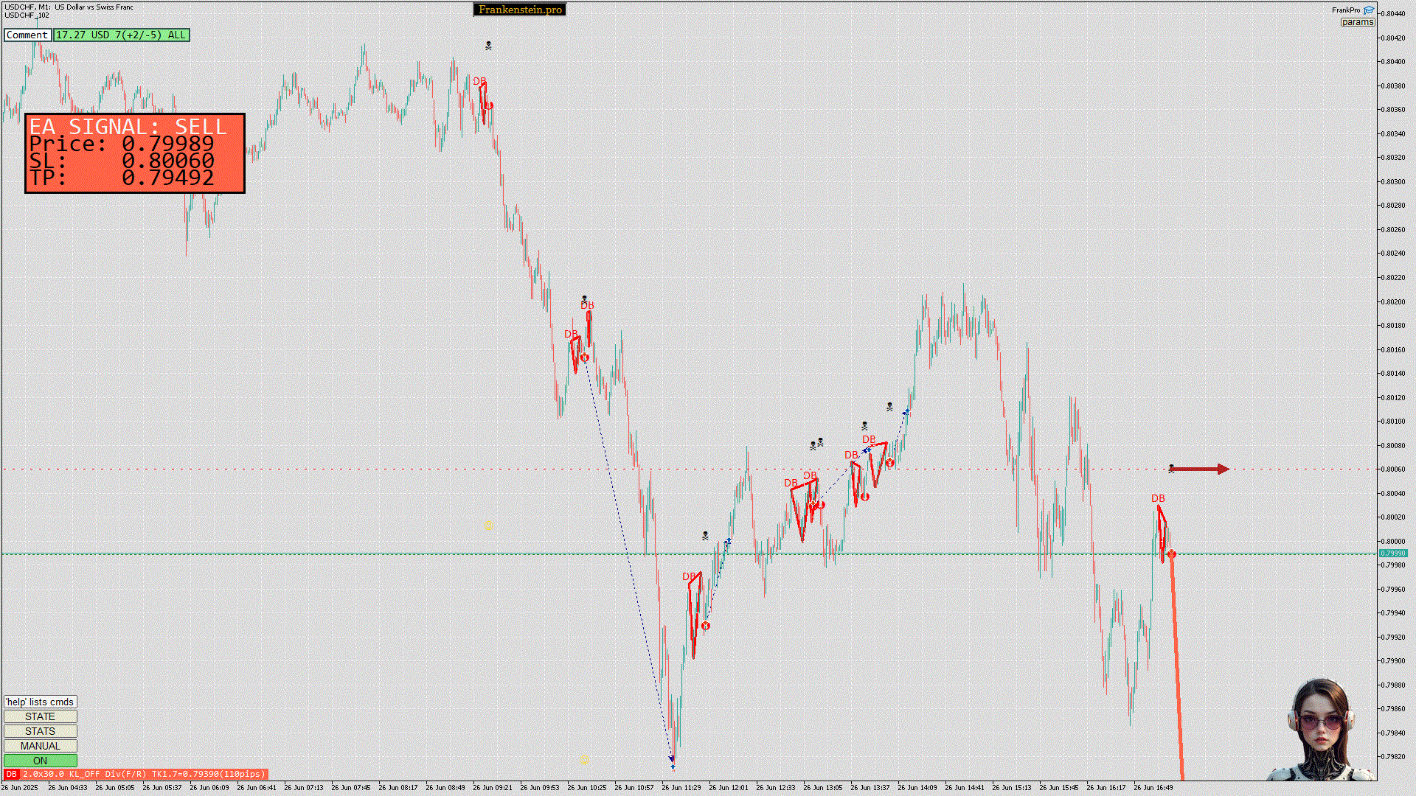The width and height of the screenshot is (1416, 796).
Task: Open the Frankenstein.pro title link
Action: click(x=520, y=10)
